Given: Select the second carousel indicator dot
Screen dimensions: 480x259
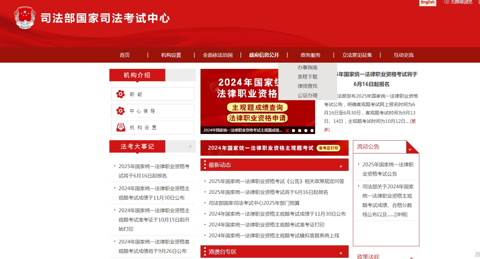Looking at the screenshot, I should point(293,131).
